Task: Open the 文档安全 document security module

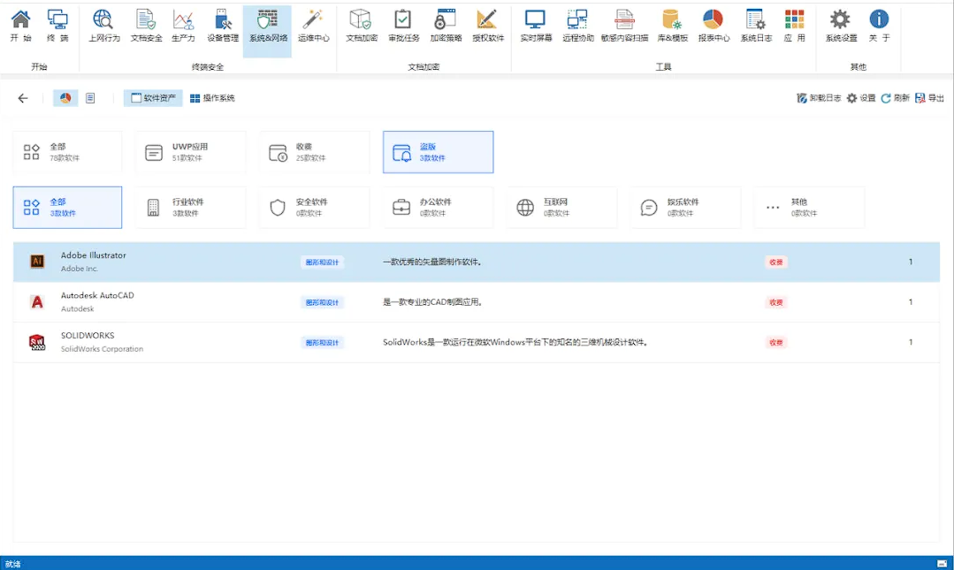Action: click(146, 27)
